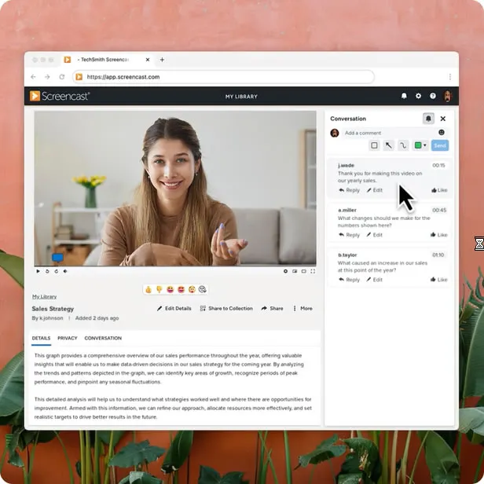484x484 pixels.
Task: Open emoji picker in comment field
Action: [442, 133]
